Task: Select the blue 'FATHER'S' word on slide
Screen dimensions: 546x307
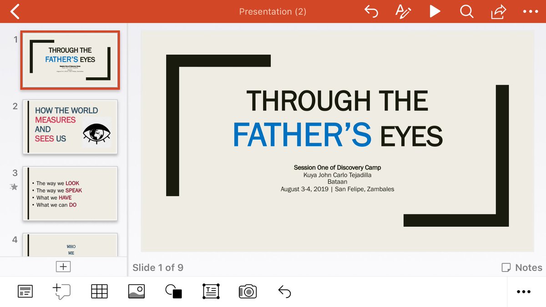Action: [302, 135]
